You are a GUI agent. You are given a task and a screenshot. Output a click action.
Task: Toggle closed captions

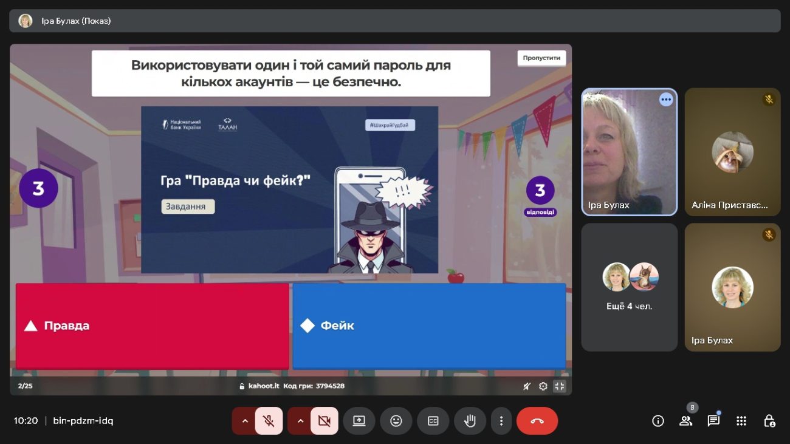(433, 421)
